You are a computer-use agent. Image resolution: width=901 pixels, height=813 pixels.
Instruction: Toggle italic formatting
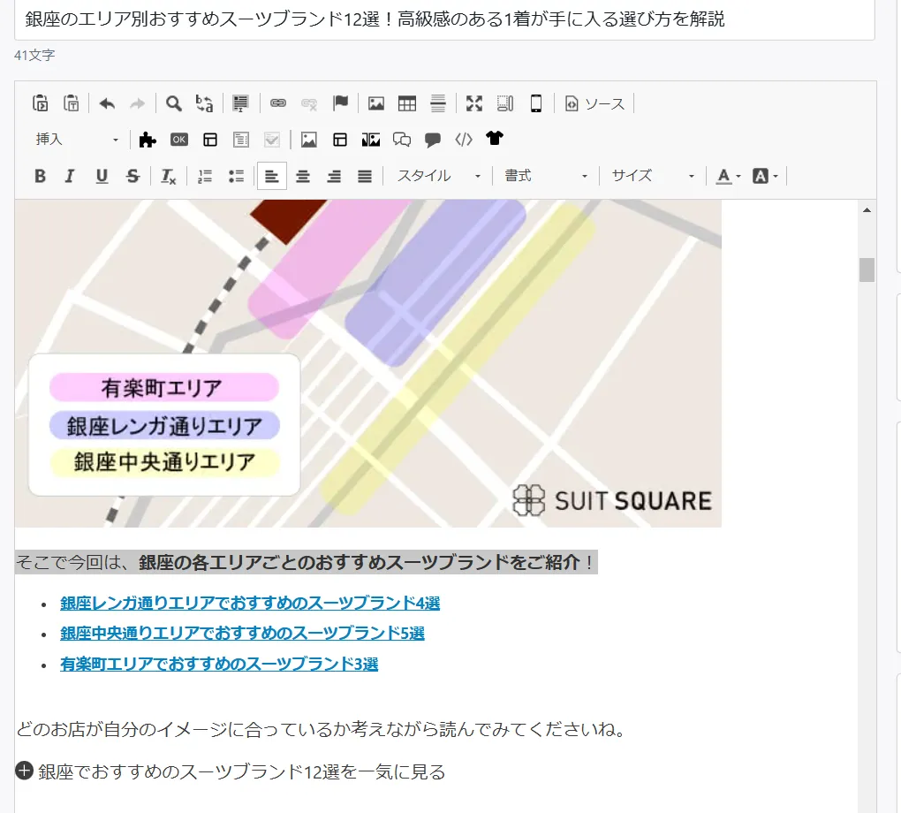pyautogui.click(x=70, y=176)
